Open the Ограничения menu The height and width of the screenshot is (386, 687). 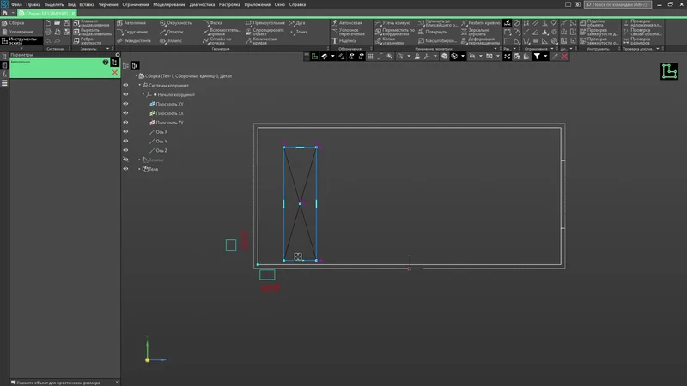point(135,4)
